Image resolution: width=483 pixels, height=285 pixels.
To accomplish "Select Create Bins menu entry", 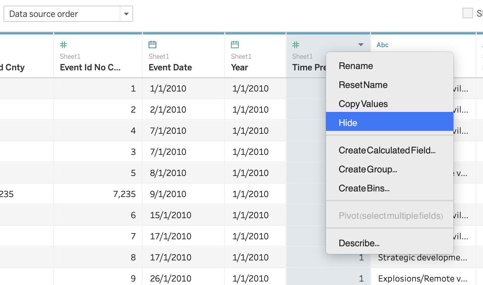I will 364,188.
